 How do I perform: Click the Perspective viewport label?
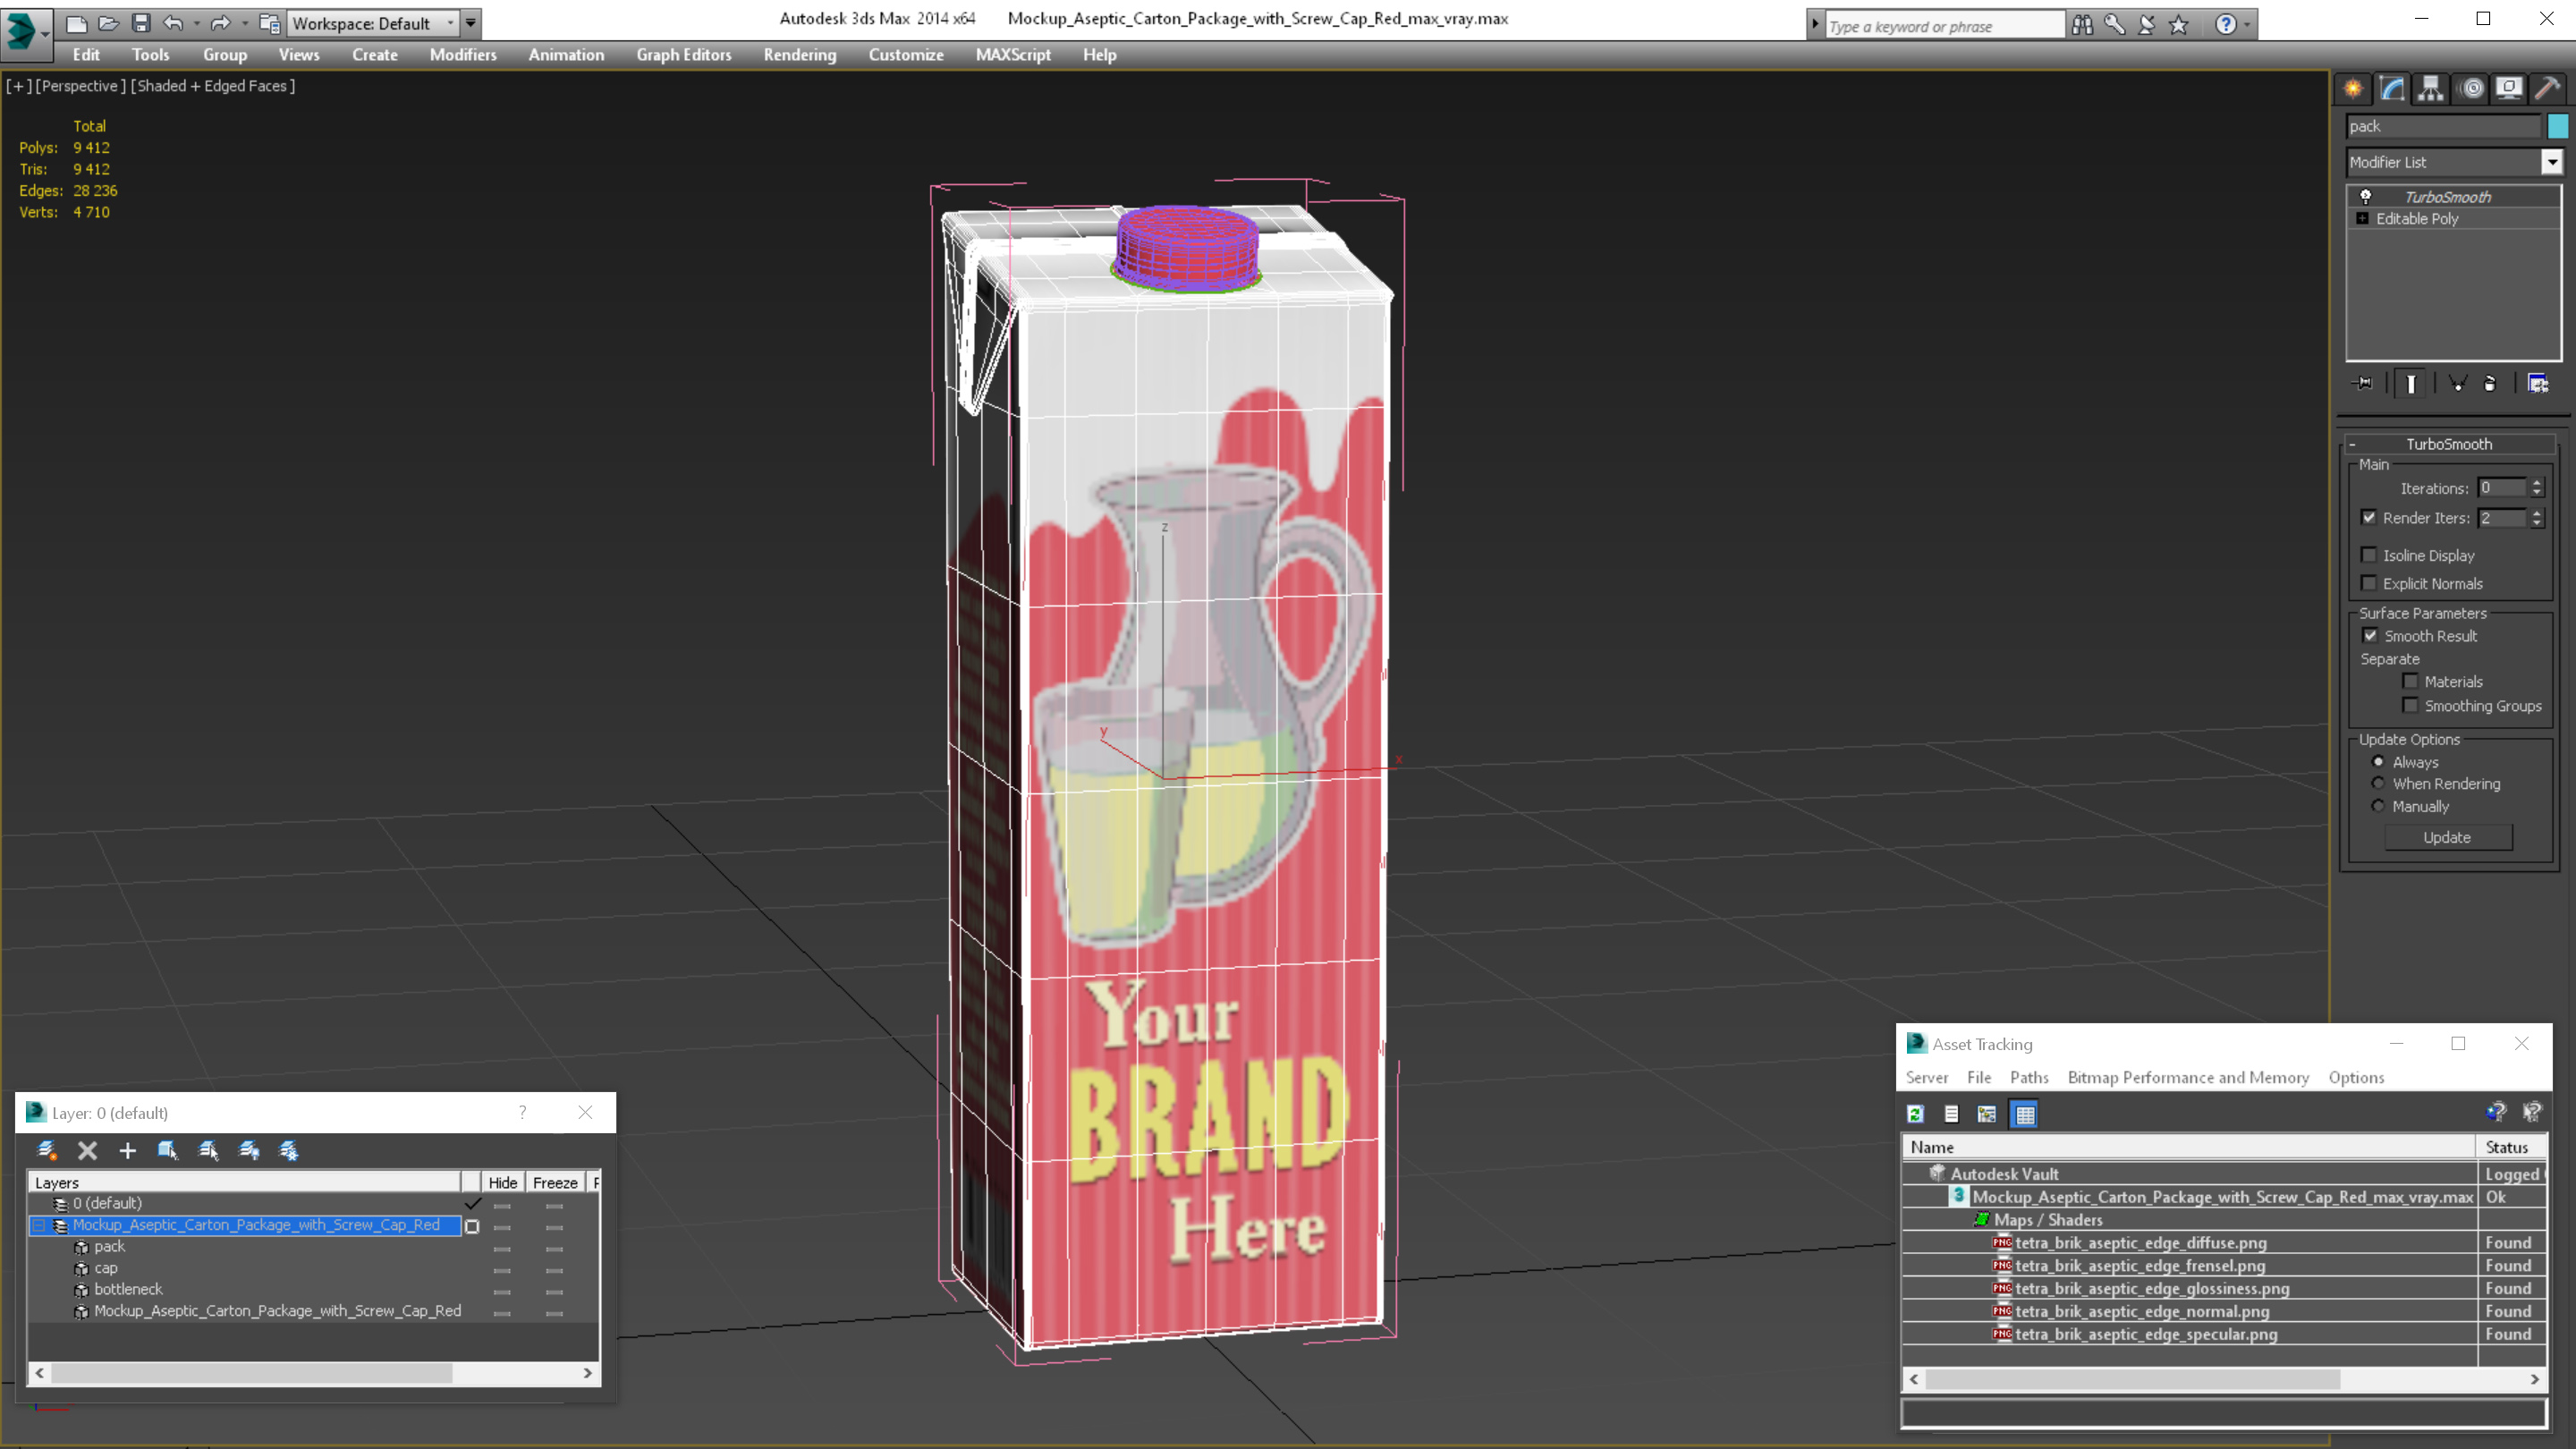82,86
